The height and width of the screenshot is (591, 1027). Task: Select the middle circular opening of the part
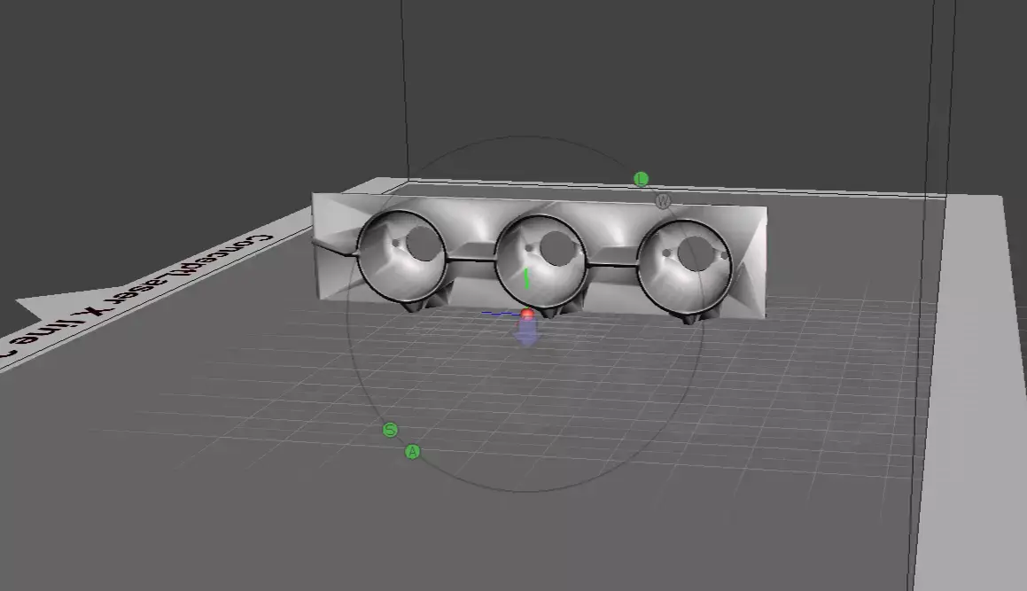[x=541, y=262]
